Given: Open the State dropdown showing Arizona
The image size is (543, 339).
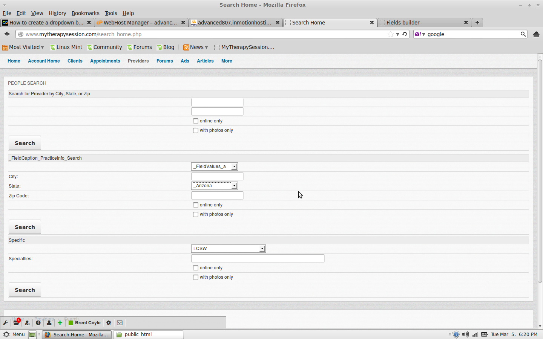Looking at the screenshot, I should point(214,186).
